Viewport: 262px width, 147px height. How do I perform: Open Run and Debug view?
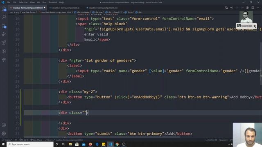[x=4, y=34]
